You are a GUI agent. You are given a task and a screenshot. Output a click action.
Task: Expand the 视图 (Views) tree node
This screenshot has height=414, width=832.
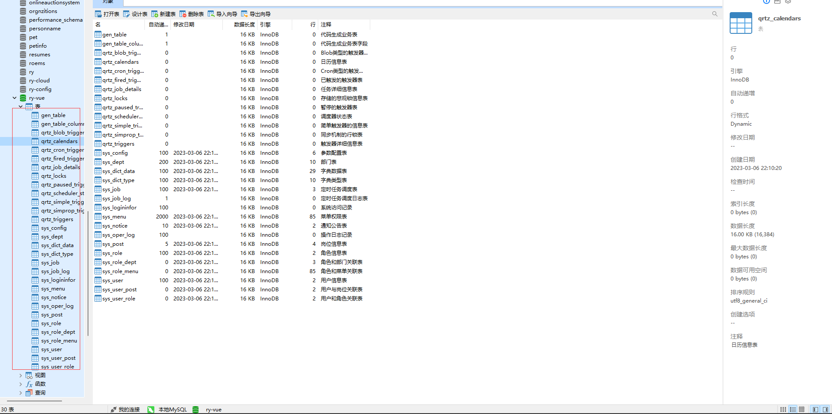20,375
